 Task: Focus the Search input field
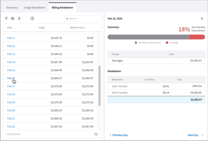coord(82,18)
